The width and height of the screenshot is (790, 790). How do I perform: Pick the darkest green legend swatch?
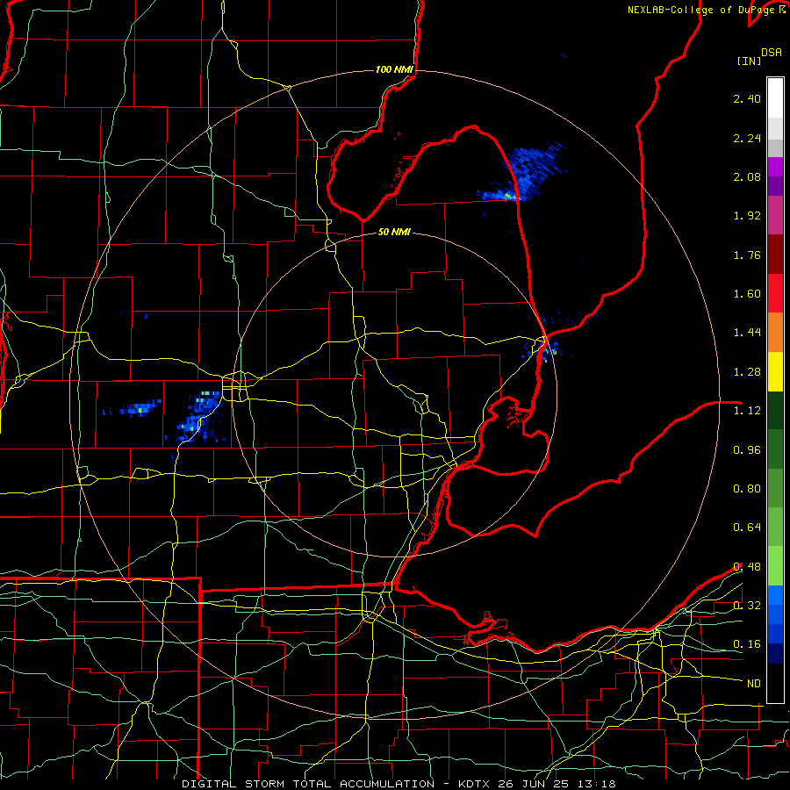pos(775,410)
